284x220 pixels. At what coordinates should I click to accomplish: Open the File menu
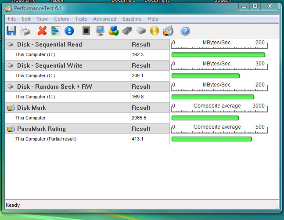coord(12,19)
